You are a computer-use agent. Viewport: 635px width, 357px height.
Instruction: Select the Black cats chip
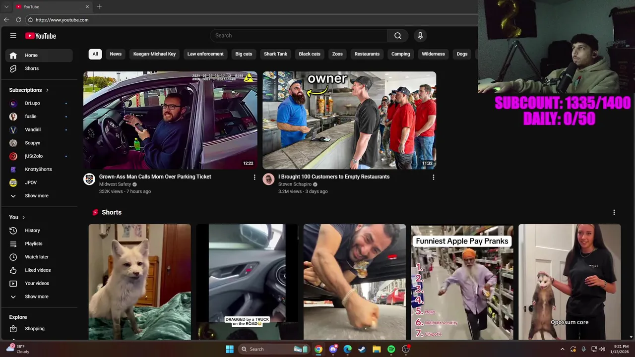[x=310, y=54]
